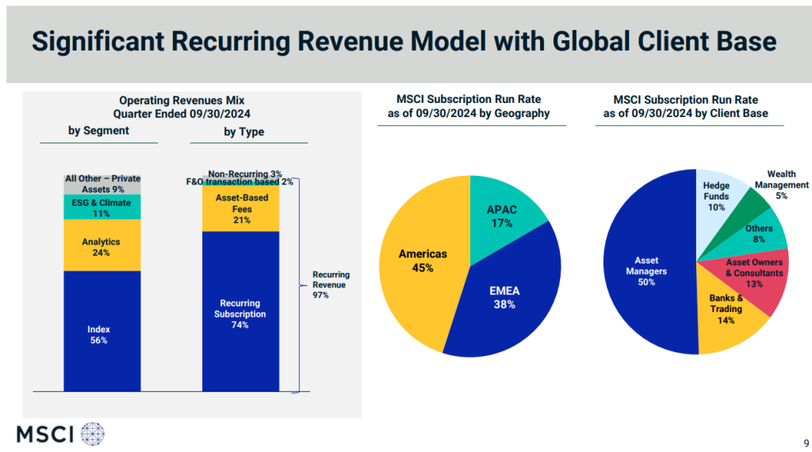Click the Americas 45% pie slice
Image resolution: width=812 pixels, height=452 pixels.
tap(420, 261)
